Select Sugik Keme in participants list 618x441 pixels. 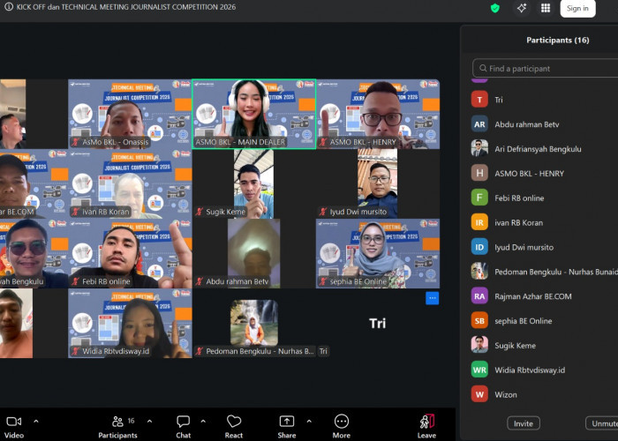(x=545, y=346)
